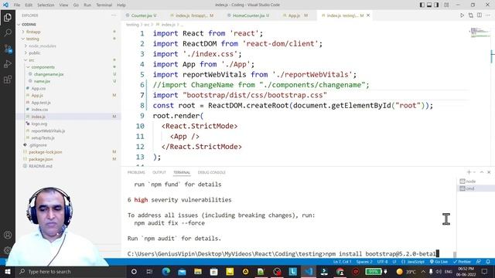The height and width of the screenshot is (278, 495).
Task: Switch to the Problems panel tab
Action: pyautogui.click(x=136, y=172)
